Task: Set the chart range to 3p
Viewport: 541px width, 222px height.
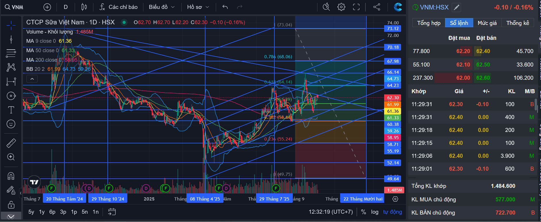Action: 63,212
